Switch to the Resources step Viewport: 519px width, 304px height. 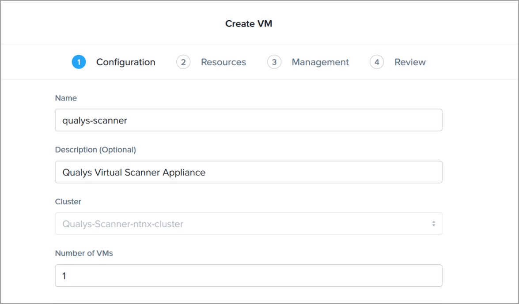pos(223,62)
